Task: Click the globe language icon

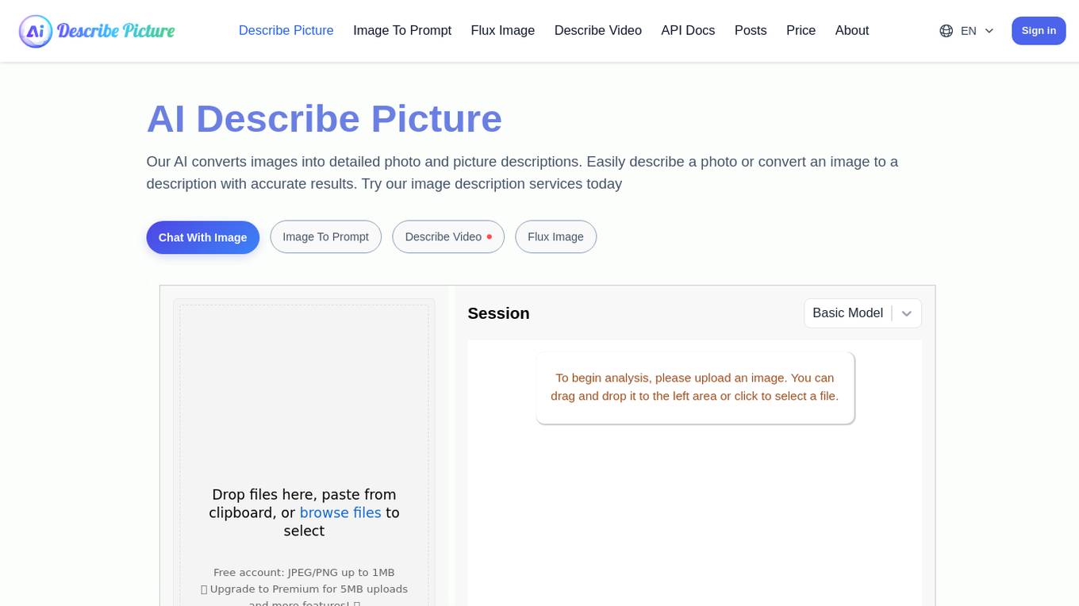Action: [x=946, y=31]
